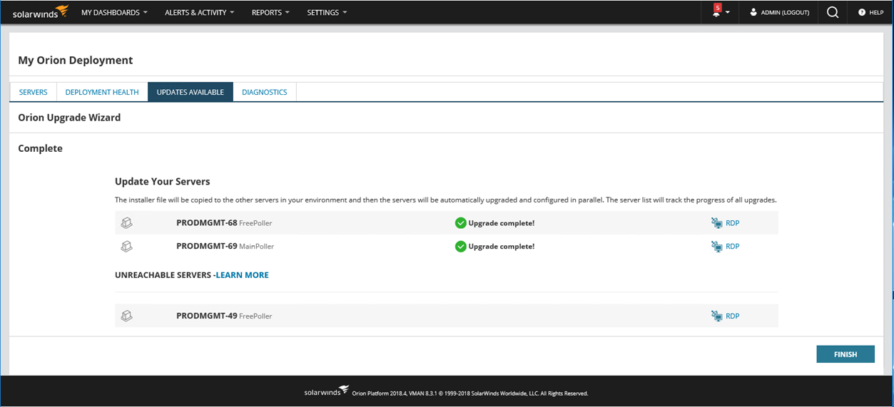894x407 pixels.
Task: Click Upgrade complete status for PRODMGMT-68
Action: click(x=502, y=223)
